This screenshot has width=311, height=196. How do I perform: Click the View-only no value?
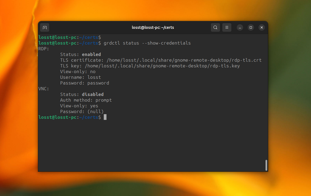point(92,71)
